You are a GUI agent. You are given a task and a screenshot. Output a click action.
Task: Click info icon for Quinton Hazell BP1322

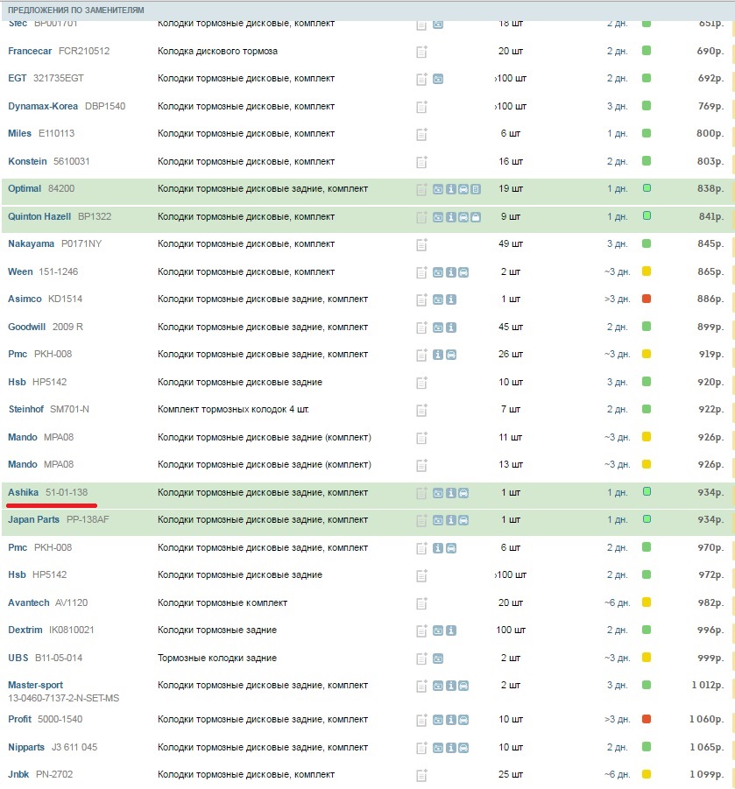pyautogui.click(x=451, y=217)
